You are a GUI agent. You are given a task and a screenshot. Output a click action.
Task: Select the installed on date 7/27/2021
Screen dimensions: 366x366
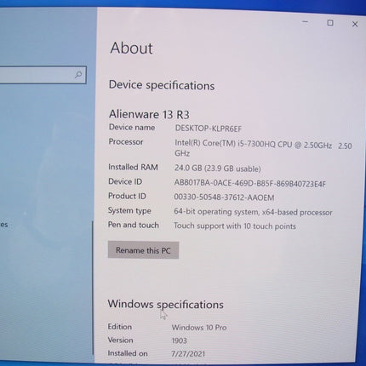[x=188, y=354]
